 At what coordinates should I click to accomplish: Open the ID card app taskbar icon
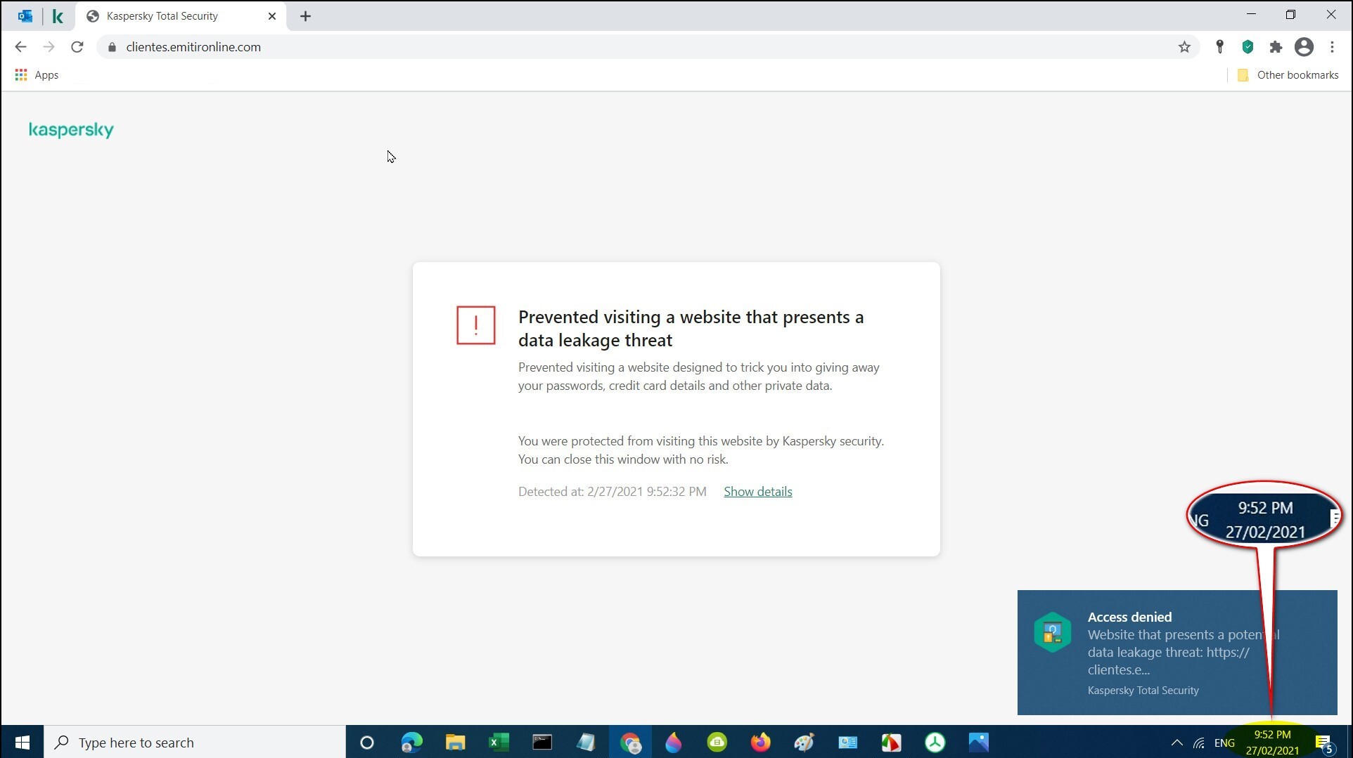tap(847, 743)
